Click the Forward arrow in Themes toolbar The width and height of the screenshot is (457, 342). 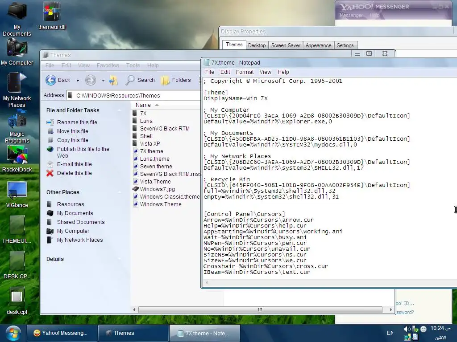click(91, 80)
